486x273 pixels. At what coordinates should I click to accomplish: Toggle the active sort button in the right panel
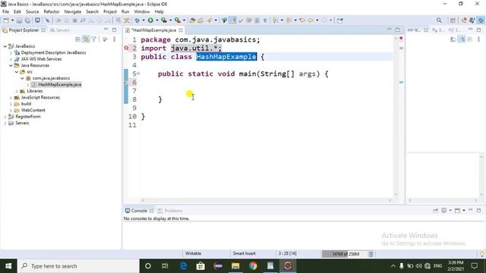click(x=462, y=39)
